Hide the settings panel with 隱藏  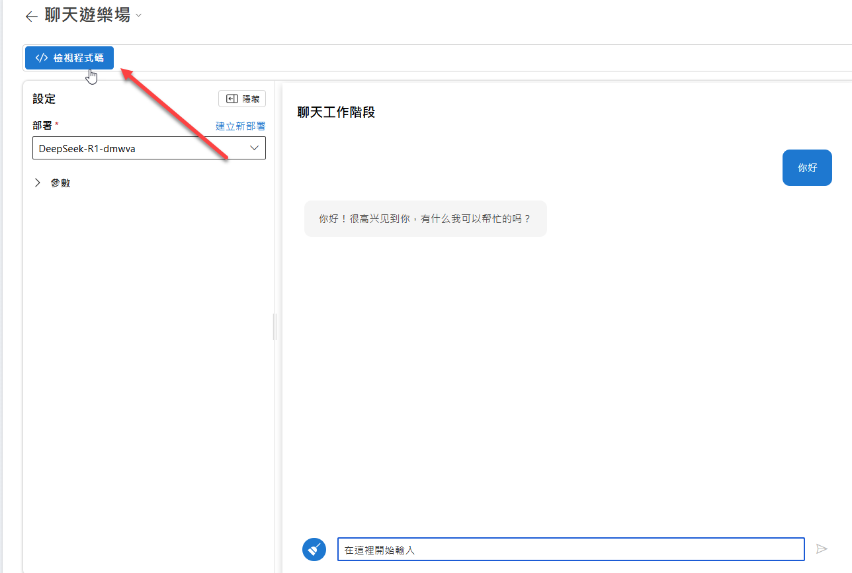point(242,99)
